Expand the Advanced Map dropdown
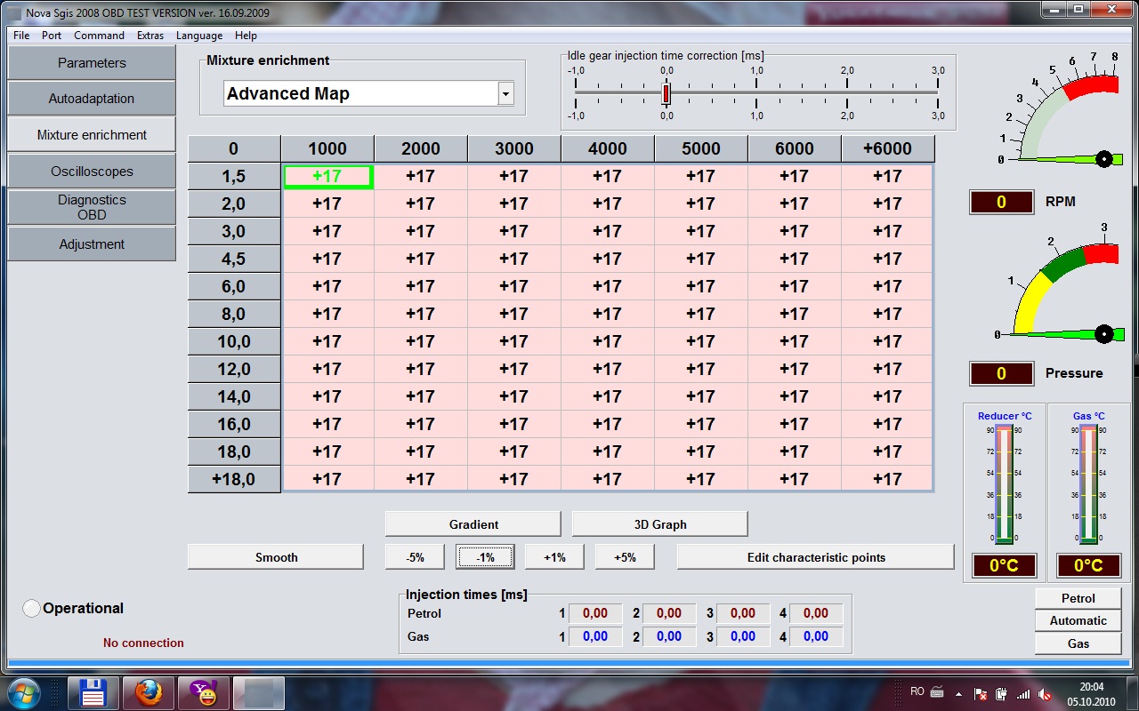The width and height of the screenshot is (1139, 711). 505,93
